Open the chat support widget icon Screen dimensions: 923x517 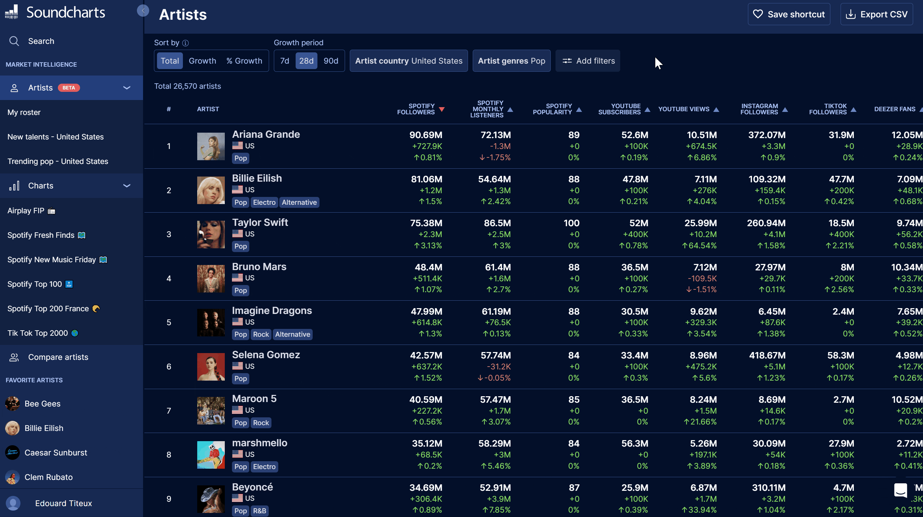(900, 490)
